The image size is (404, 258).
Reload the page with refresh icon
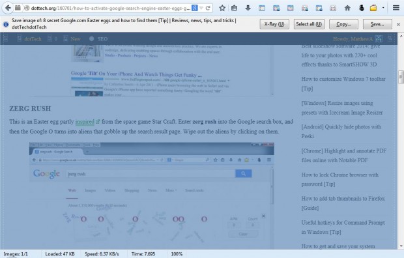tap(208, 8)
